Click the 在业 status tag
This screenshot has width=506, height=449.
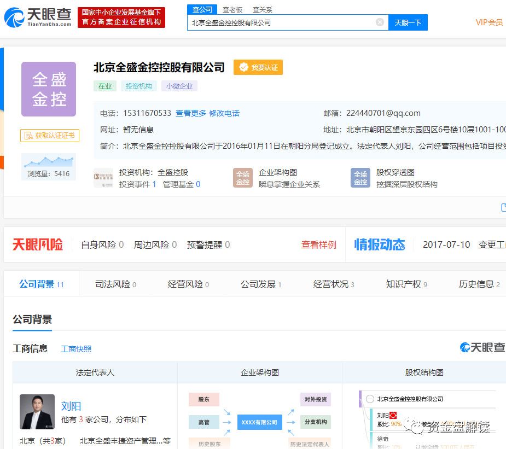105,86
